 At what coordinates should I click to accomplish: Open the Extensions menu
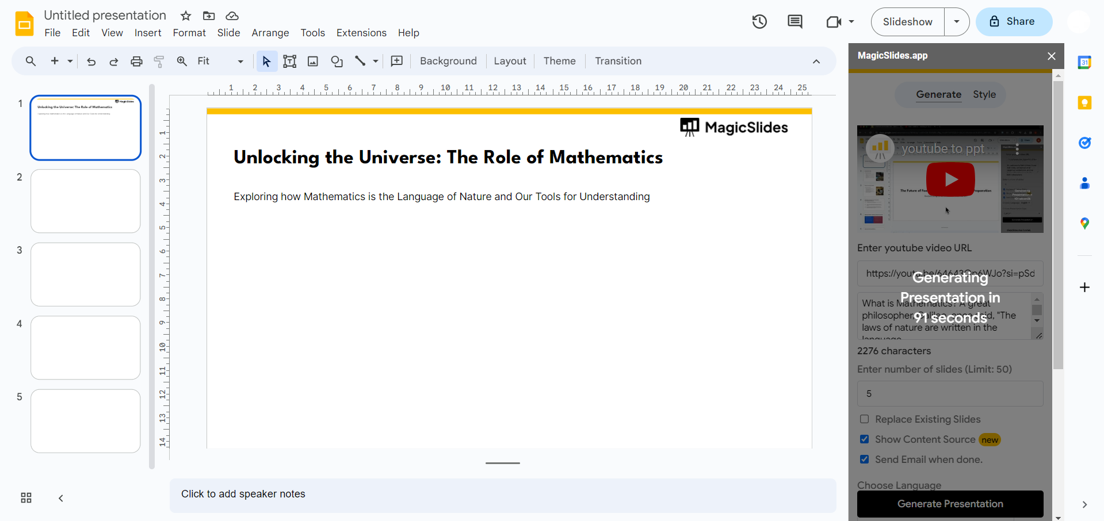click(x=361, y=33)
